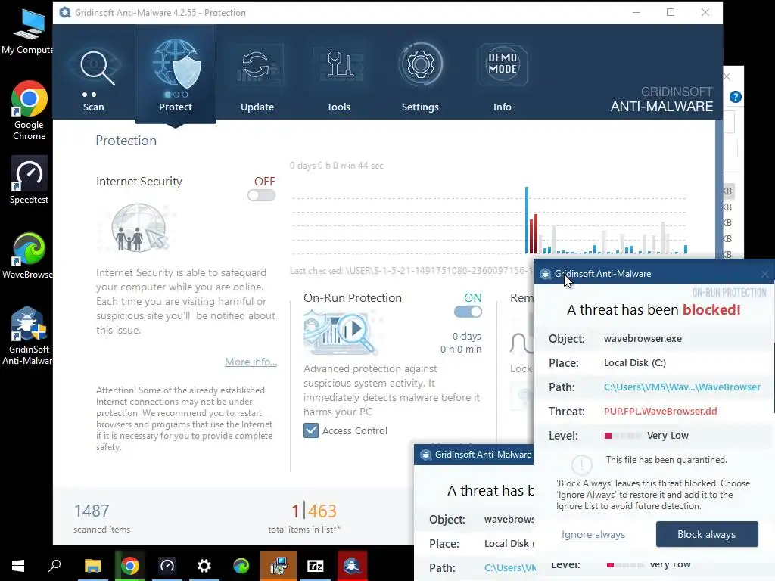Click the PUP.FPL.WaveBrowser.dd threat name

pyautogui.click(x=660, y=411)
